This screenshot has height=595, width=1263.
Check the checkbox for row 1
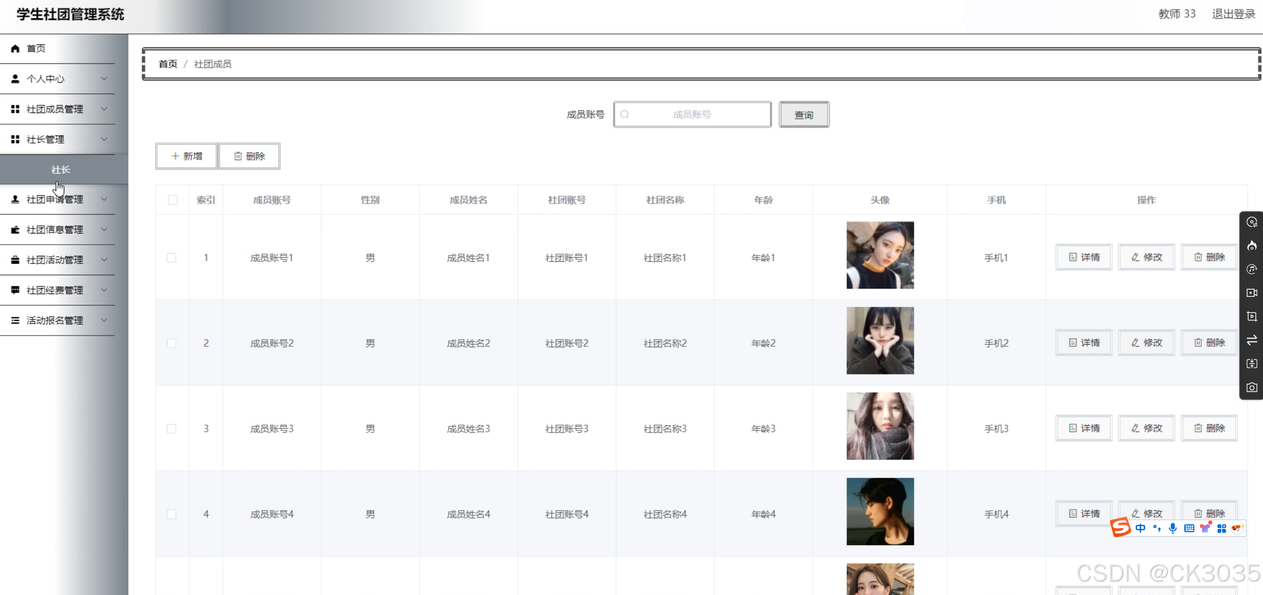172,258
